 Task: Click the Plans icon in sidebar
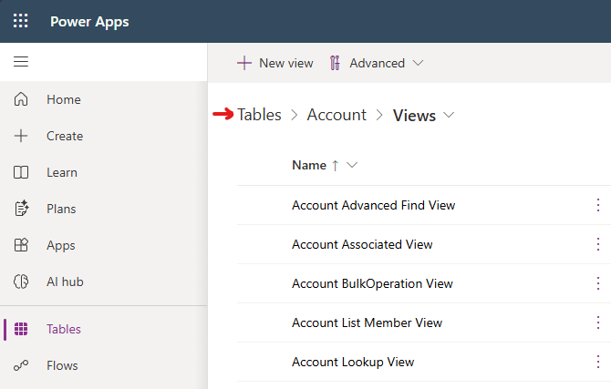pyautogui.click(x=21, y=209)
